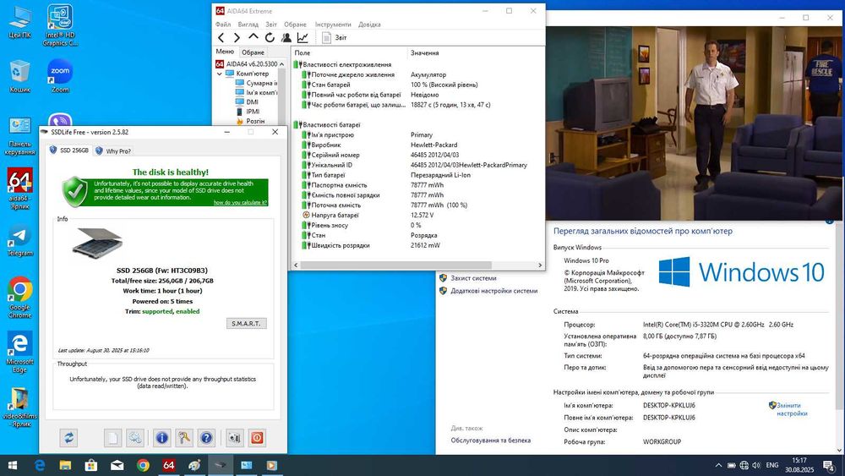This screenshot has height=476, width=845.
Task: Click AIDA64 horizontal scrollbar thumb
Action: click(395, 265)
